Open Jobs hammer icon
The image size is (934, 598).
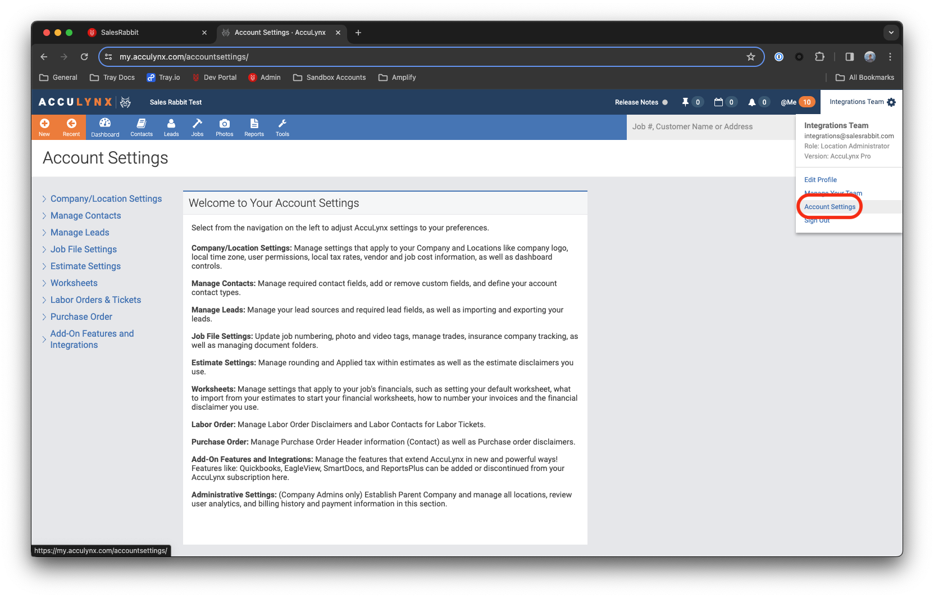point(197,127)
